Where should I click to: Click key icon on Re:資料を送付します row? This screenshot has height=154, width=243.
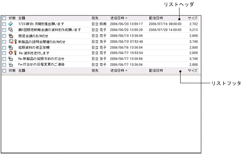(15, 53)
